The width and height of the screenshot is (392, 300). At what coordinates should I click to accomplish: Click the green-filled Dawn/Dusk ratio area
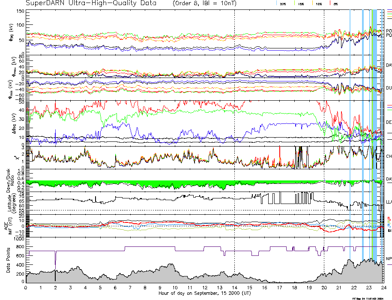click(129, 184)
